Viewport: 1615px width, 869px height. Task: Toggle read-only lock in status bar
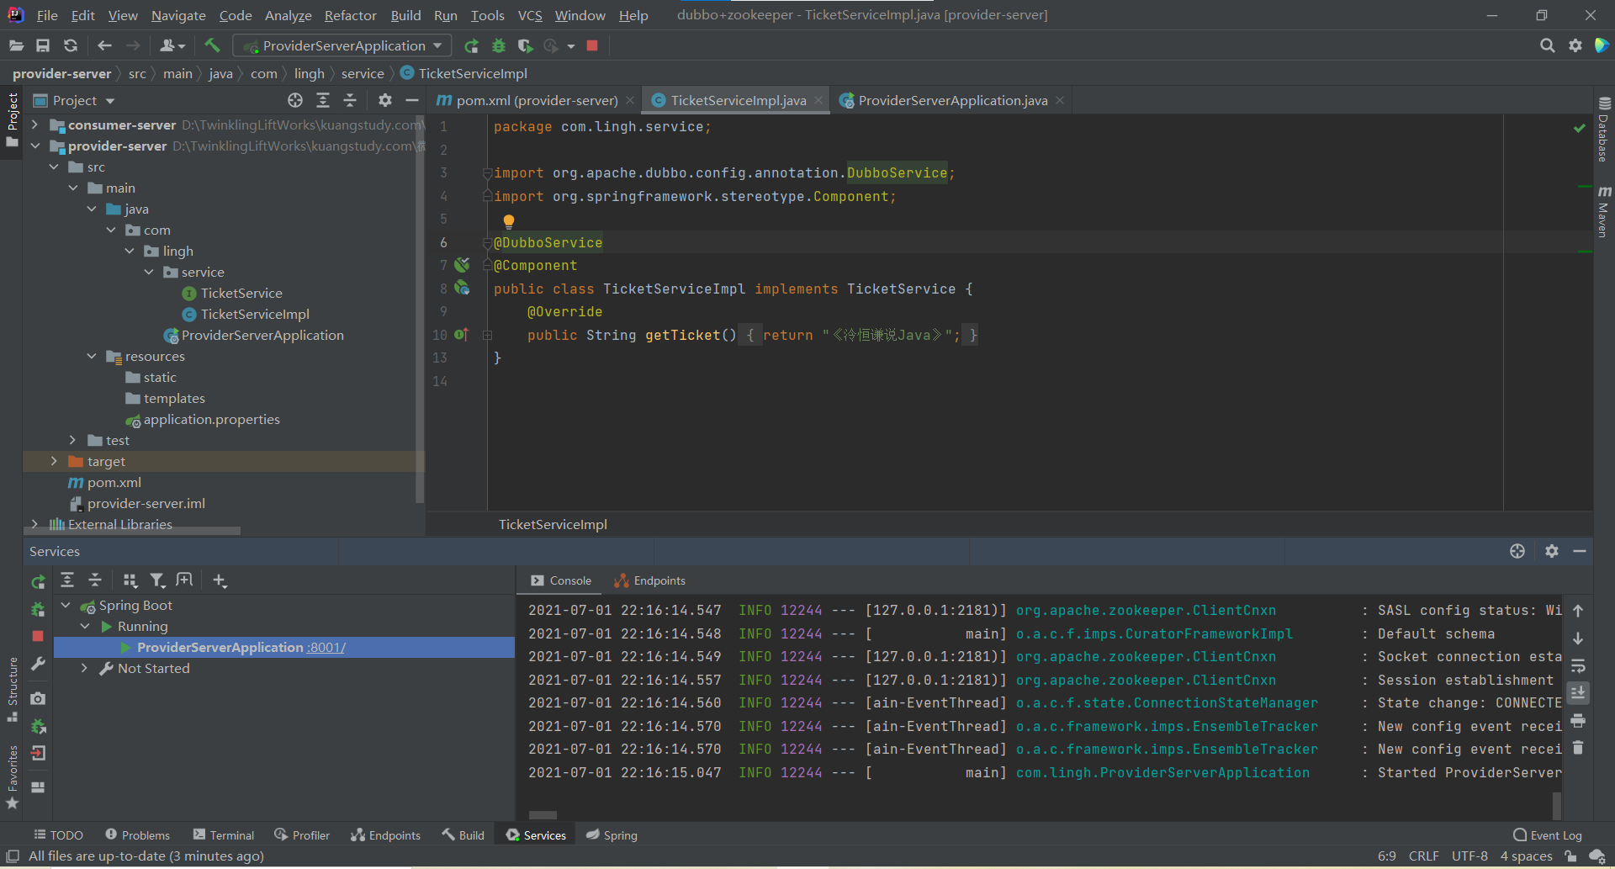click(x=1570, y=856)
